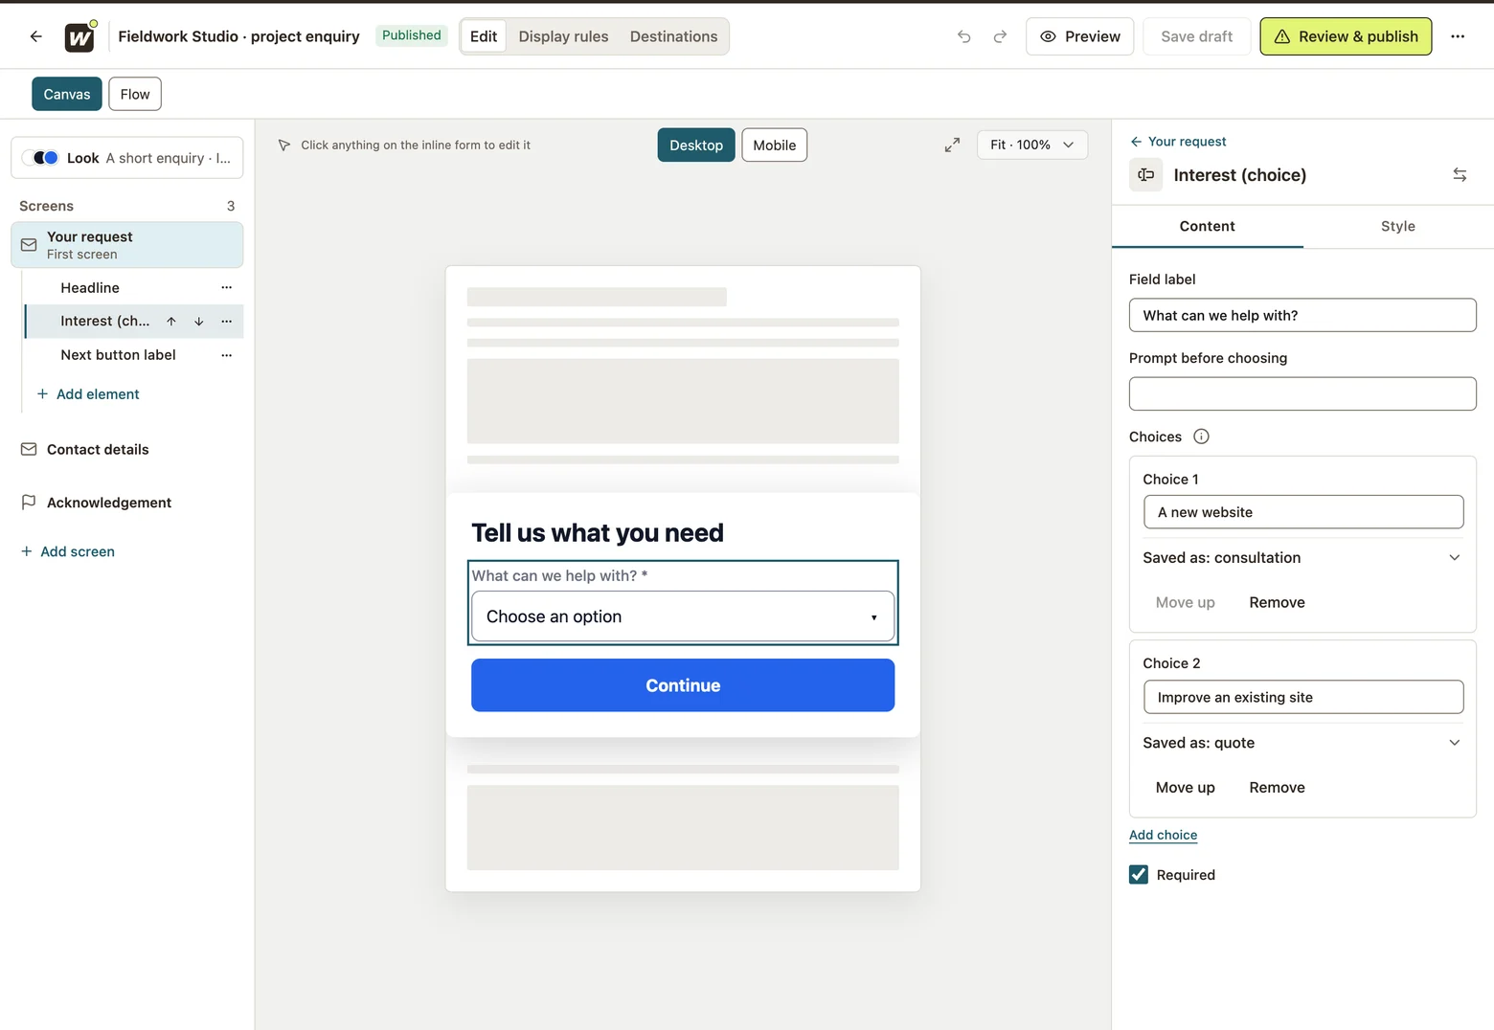Screen dimensions: 1494x1030
Task: Open the more options ellipsis menu
Action: tap(1458, 36)
